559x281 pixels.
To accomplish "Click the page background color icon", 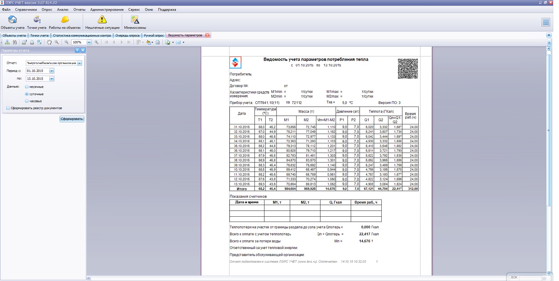I will click(148, 42).
